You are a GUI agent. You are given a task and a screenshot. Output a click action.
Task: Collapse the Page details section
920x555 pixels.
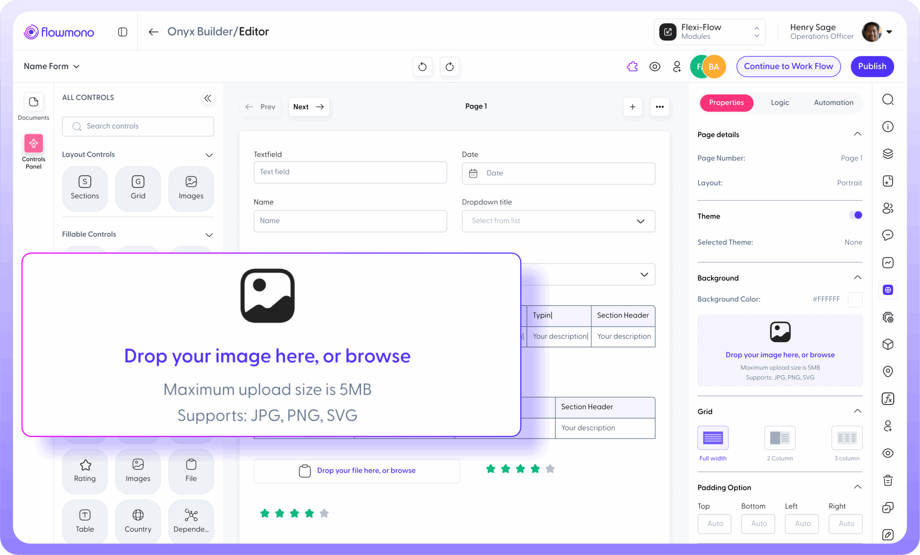click(x=857, y=134)
